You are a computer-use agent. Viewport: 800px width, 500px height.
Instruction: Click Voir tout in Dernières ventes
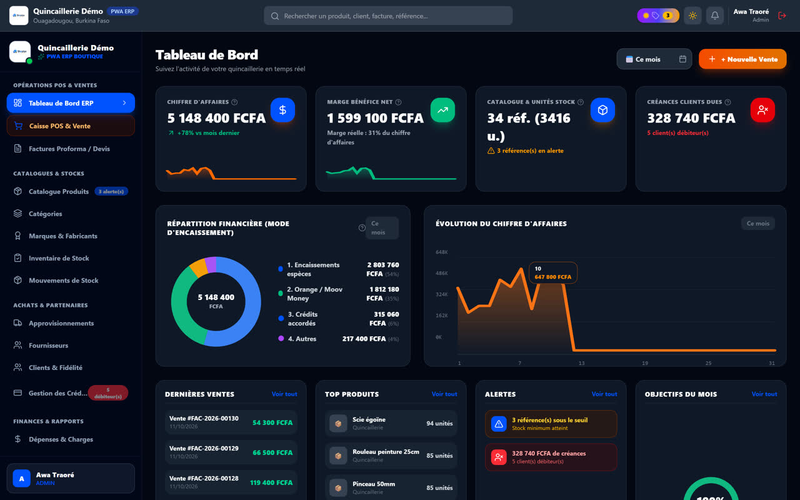point(284,394)
